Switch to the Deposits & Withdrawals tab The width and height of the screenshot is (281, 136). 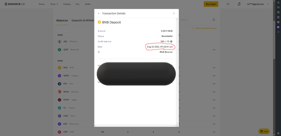coord(83,20)
